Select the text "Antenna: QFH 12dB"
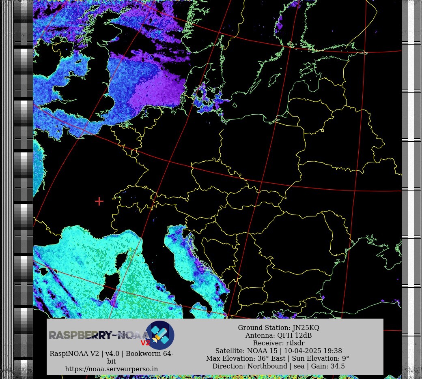This screenshot has height=379, width=422. click(278, 336)
